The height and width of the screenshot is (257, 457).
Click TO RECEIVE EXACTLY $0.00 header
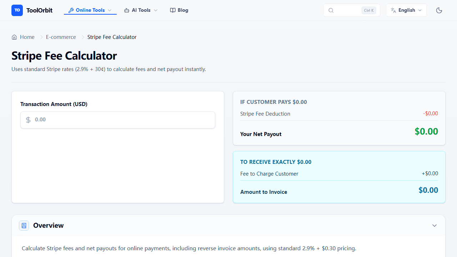(276, 162)
